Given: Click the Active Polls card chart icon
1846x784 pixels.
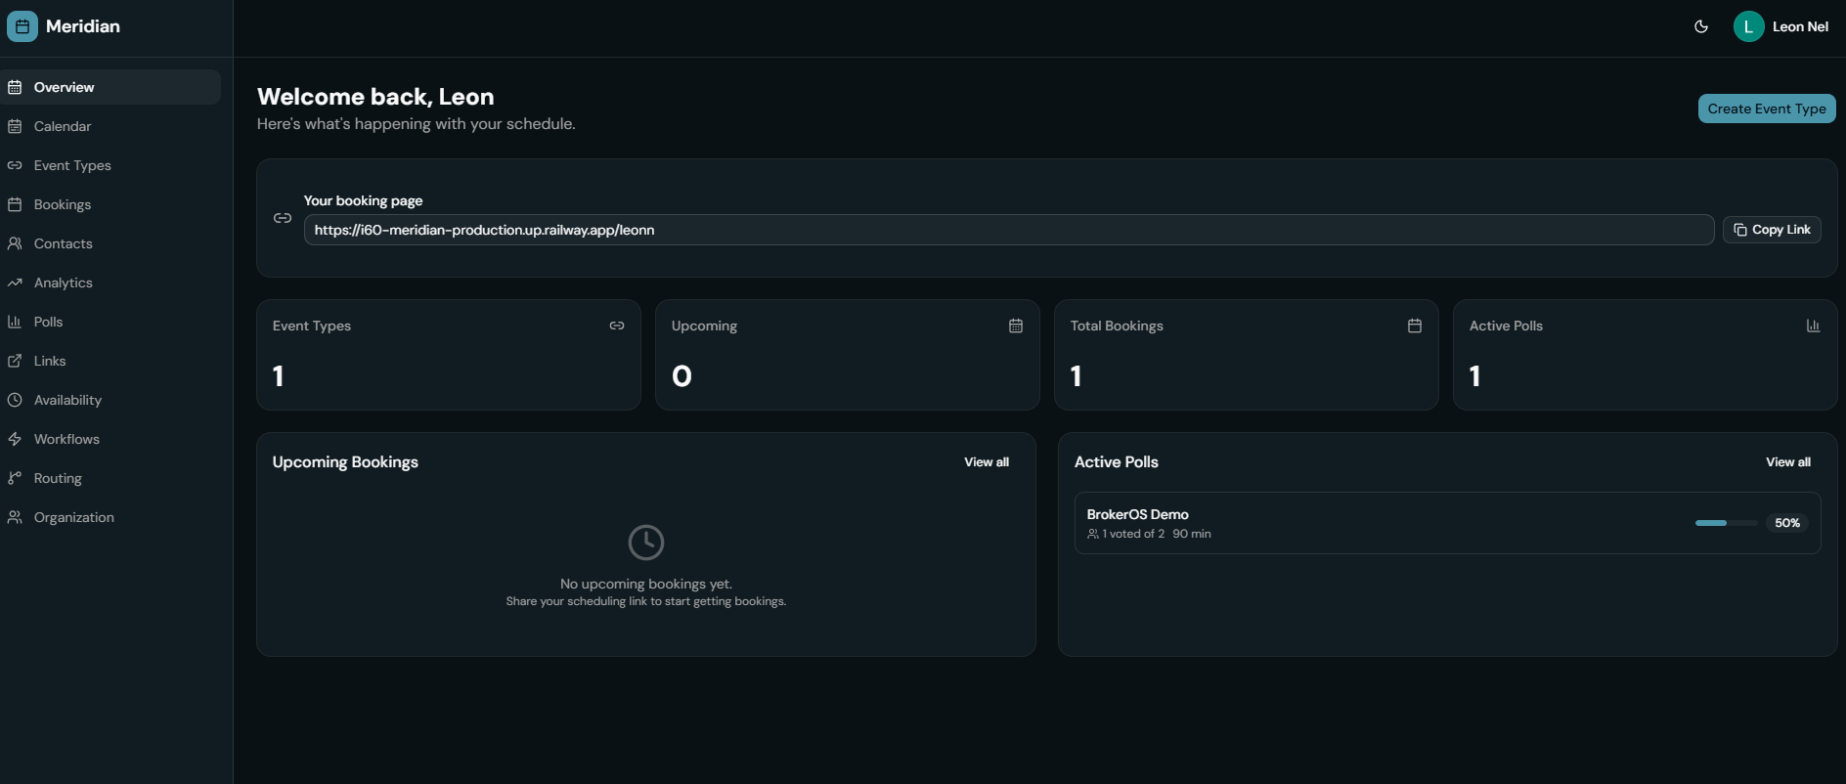Looking at the screenshot, I should pos(1813,326).
